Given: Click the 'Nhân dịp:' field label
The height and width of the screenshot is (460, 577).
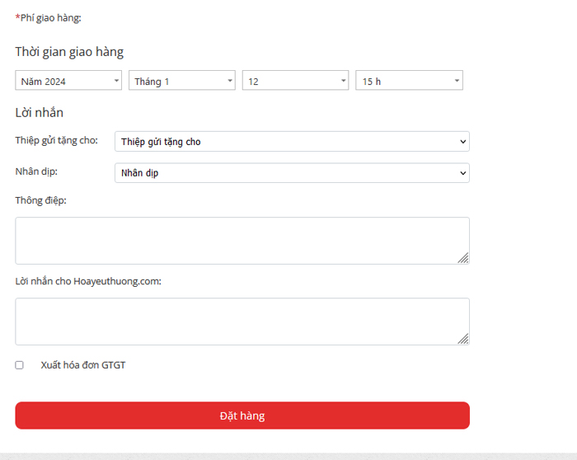Looking at the screenshot, I should [36, 171].
